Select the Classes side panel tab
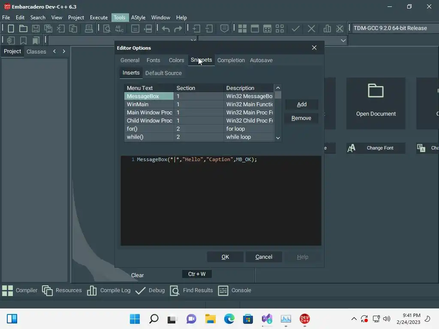This screenshot has width=439, height=329. pyautogui.click(x=36, y=51)
